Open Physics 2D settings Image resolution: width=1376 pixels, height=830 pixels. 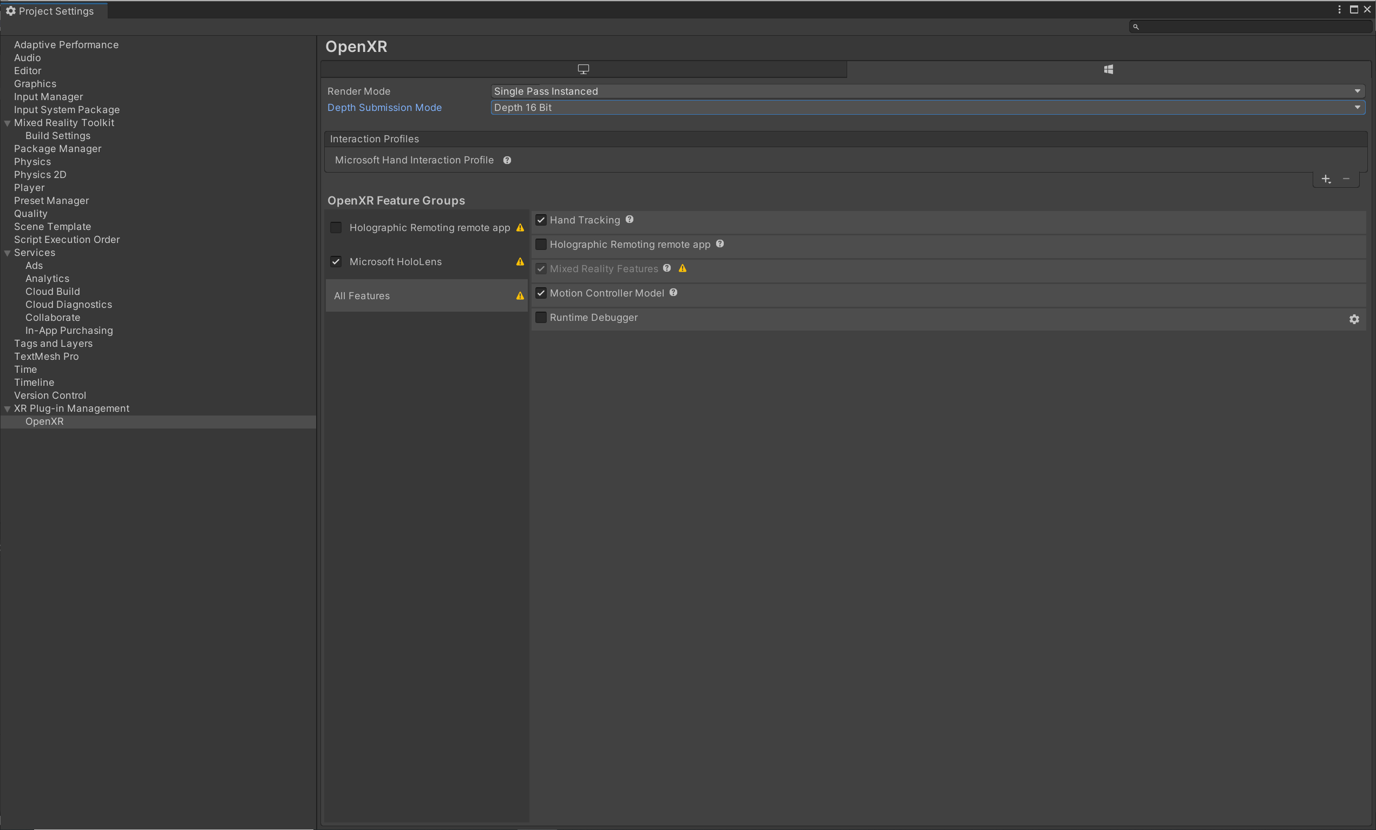click(x=40, y=175)
